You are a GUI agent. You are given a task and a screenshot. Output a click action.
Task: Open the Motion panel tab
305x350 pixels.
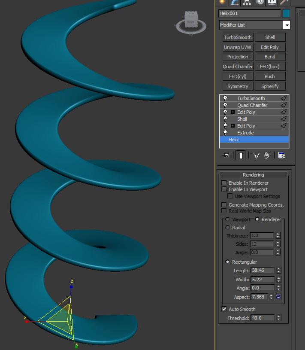(x=260, y=2)
